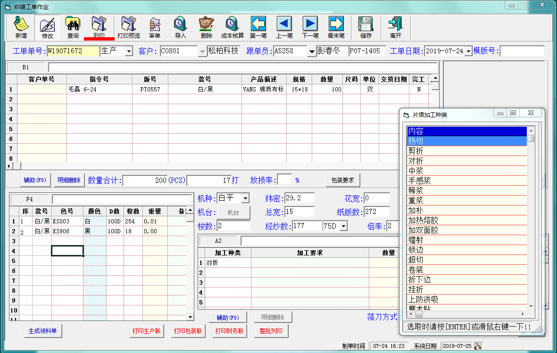Image resolution: width=557 pixels, height=353 pixels.
Task: Select 加热熔胶 in processing type list
Action: click(x=467, y=221)
